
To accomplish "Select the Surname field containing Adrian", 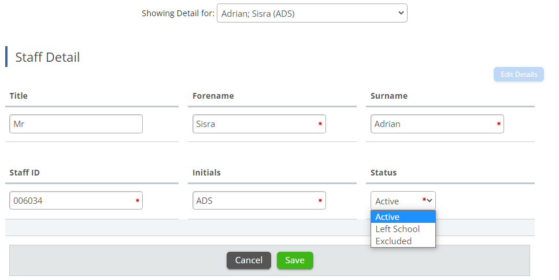I will [434, 124].
